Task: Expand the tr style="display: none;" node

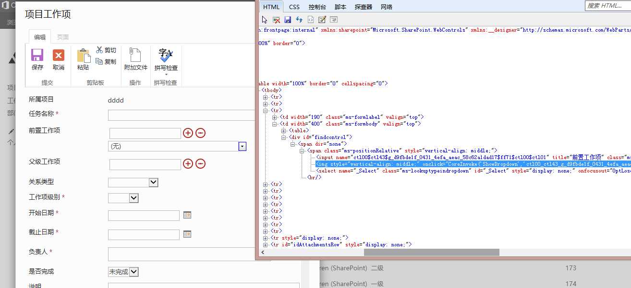Action: [266, 238]
